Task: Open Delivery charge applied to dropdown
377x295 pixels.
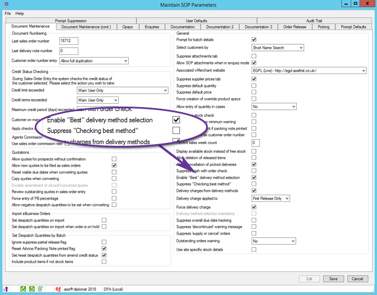Action: 271,199
